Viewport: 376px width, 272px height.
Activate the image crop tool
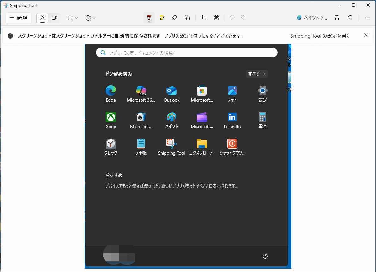pos(204,18)
